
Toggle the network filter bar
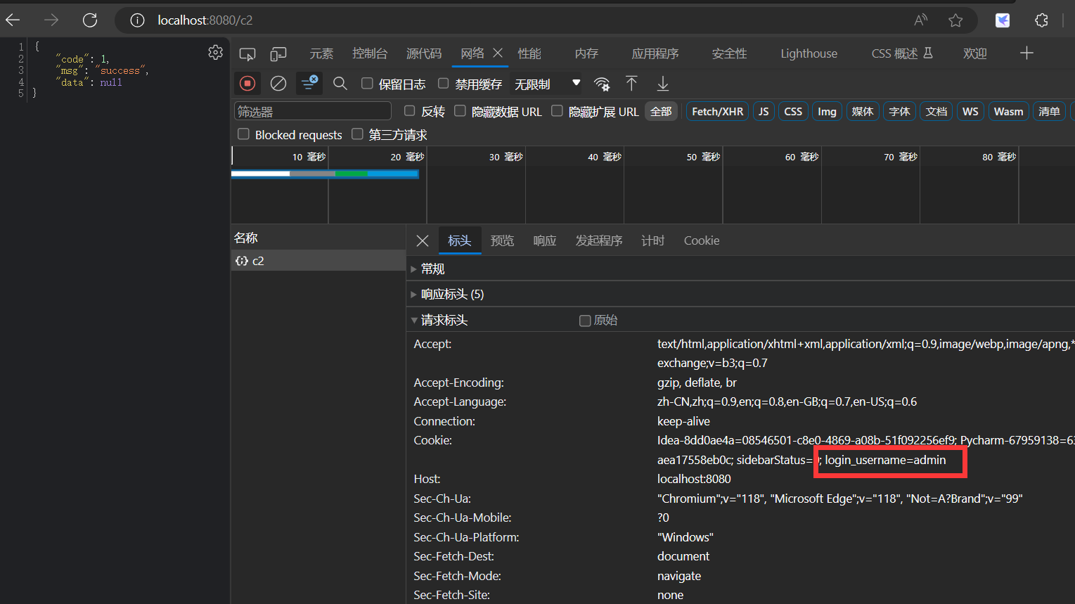[309, 84]
